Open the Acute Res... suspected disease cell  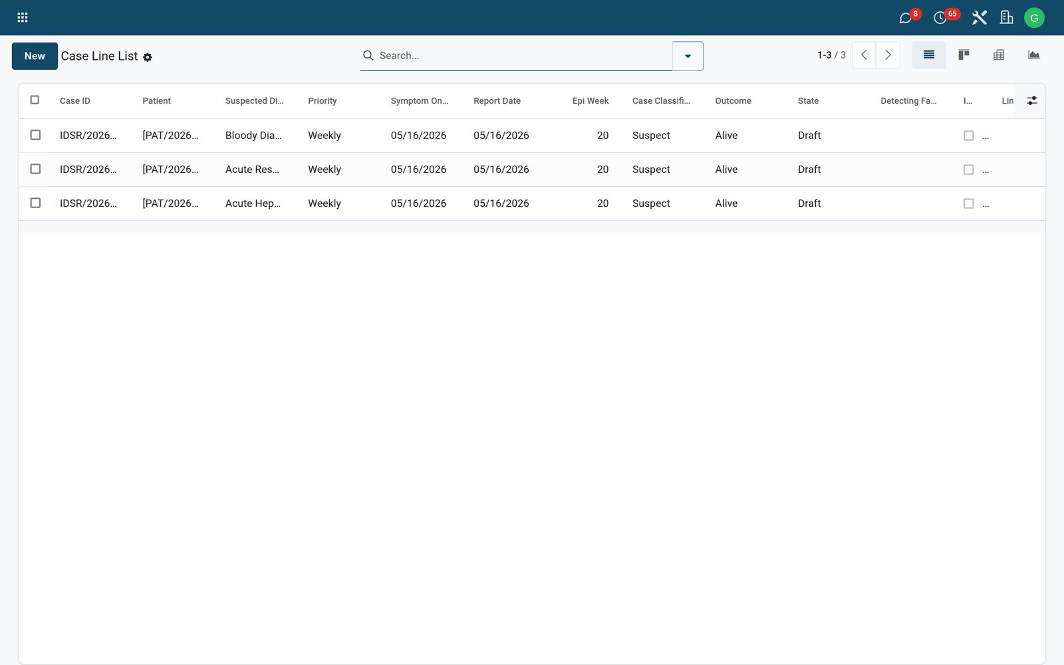click(252, 170)
